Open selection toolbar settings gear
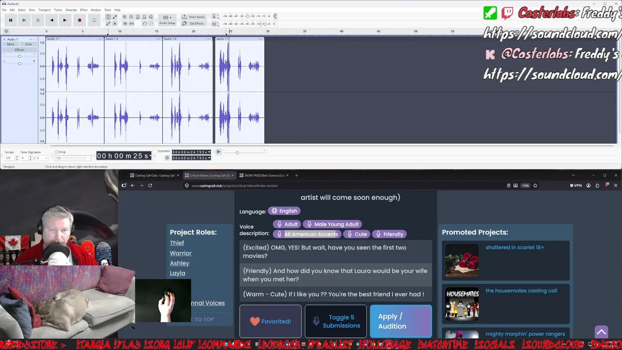 (x=167, y=157)
